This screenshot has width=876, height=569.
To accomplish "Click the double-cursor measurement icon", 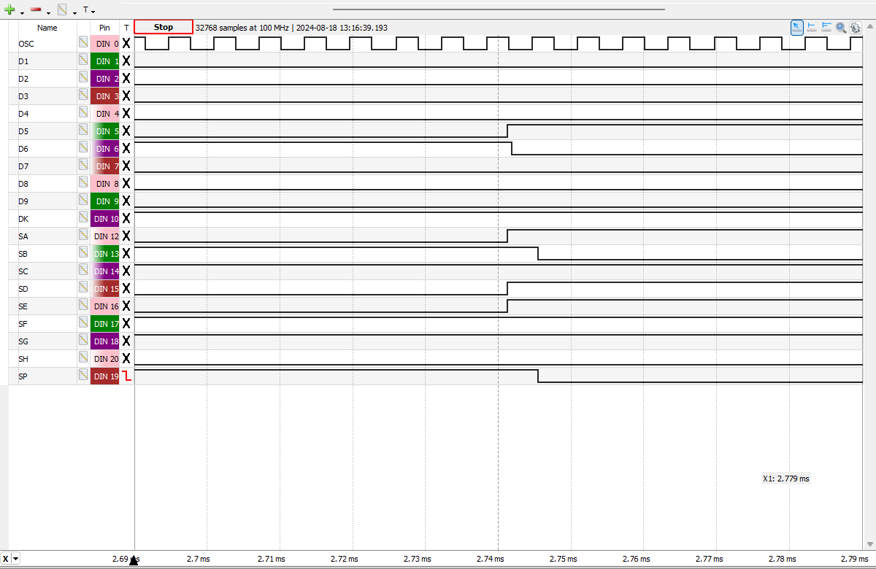I will (826, 27).
